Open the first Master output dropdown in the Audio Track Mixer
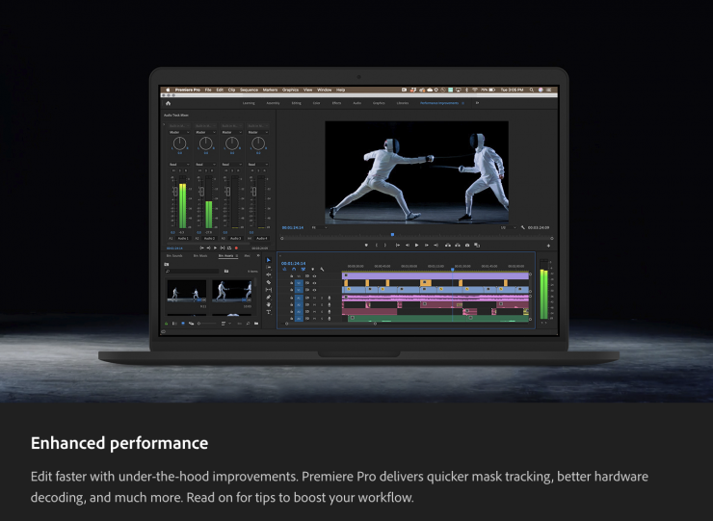The width and height of the screenshot is (713, 521). pos(179,132)
